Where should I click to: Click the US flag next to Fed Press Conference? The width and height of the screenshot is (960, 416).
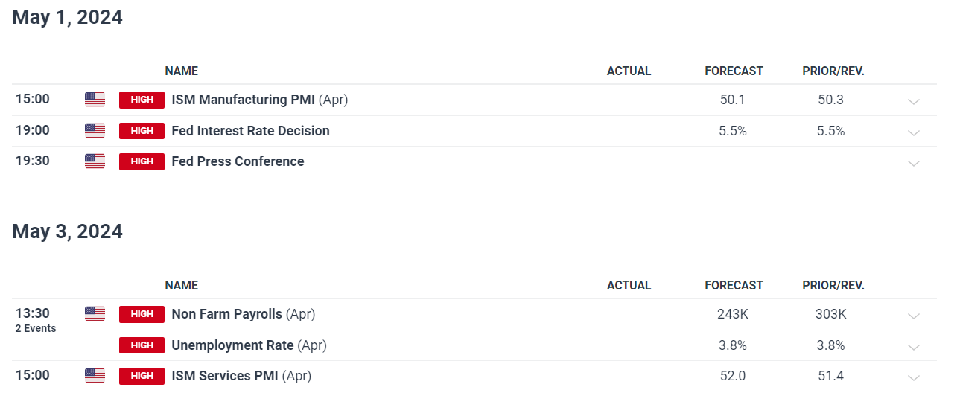(95, 161)
